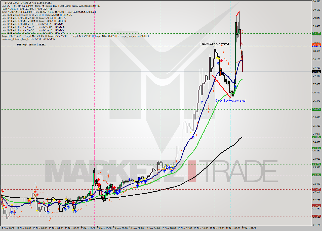This screenshot has width=322, height=231.
Task: Click the FSB-HighToBreak | 28.662 label
Action: 31,44
